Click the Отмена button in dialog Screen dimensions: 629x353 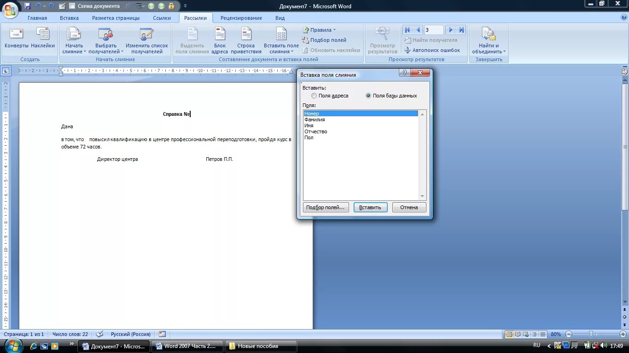409,207
